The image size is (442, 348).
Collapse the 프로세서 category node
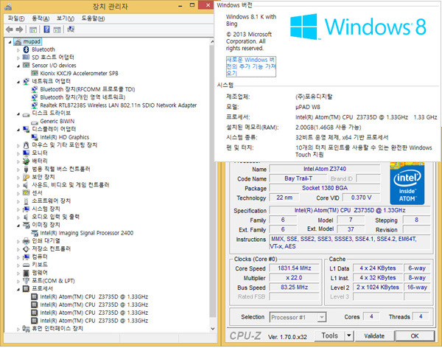click(18, 289)
